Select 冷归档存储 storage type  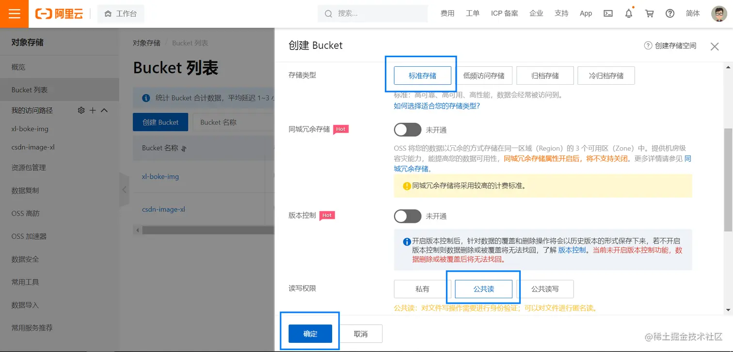606,76
